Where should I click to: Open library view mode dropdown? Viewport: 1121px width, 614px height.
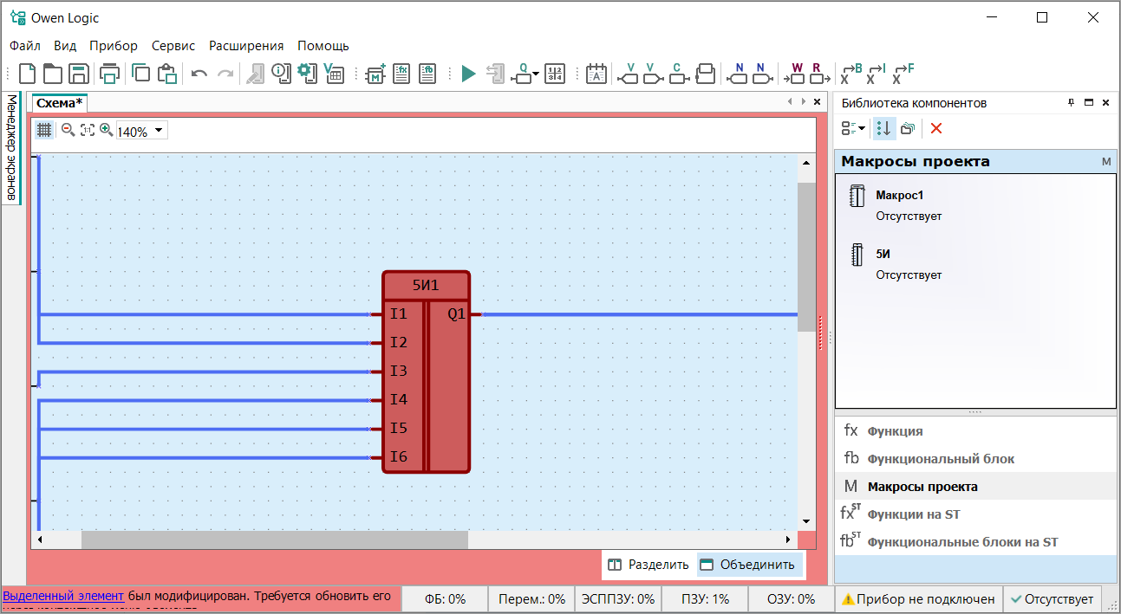point(853,128)
